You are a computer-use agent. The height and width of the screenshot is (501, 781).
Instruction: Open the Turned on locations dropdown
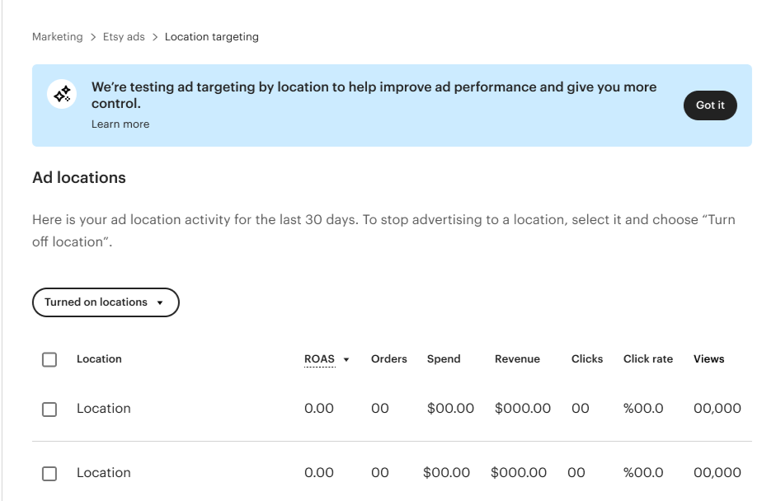[106, 302]
